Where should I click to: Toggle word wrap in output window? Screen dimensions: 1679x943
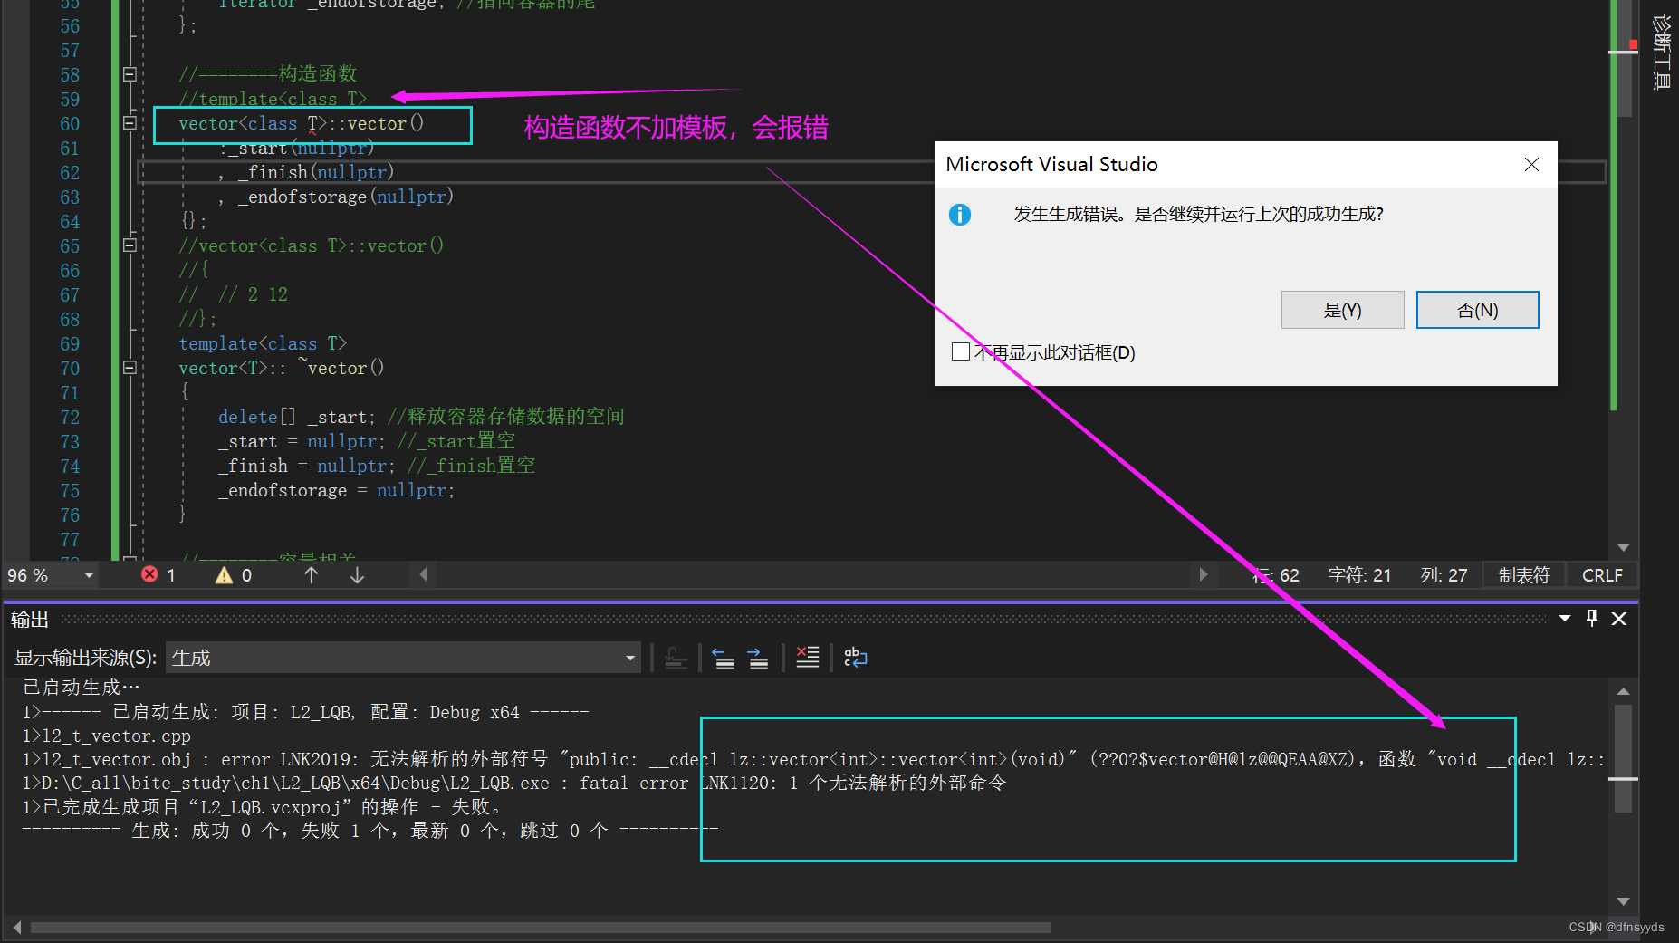855,658
